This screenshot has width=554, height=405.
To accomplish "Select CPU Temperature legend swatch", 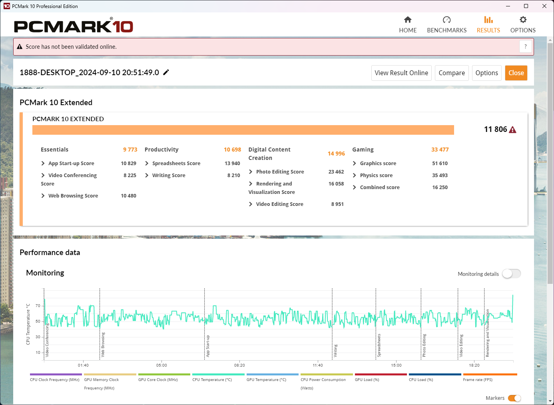I will point(218,375).
